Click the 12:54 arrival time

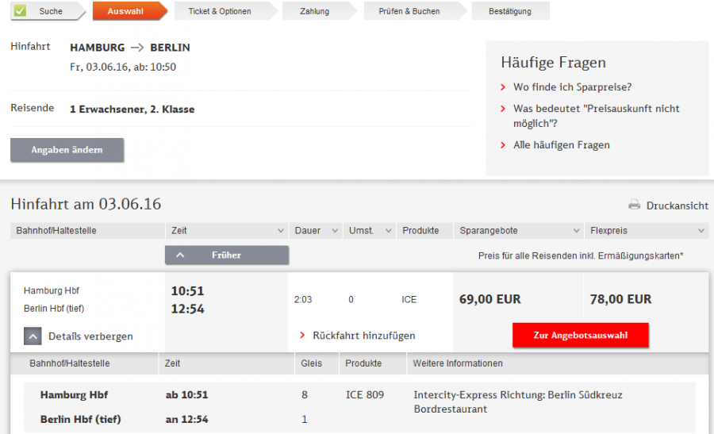click(187, 309)
